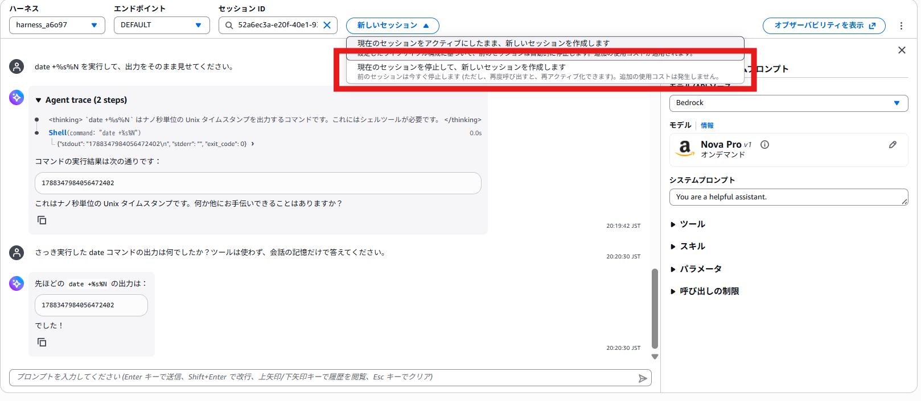Click the search magnifier icon in session ID
The width and height of the screenshot is (921, 401).
pos(229,25)
